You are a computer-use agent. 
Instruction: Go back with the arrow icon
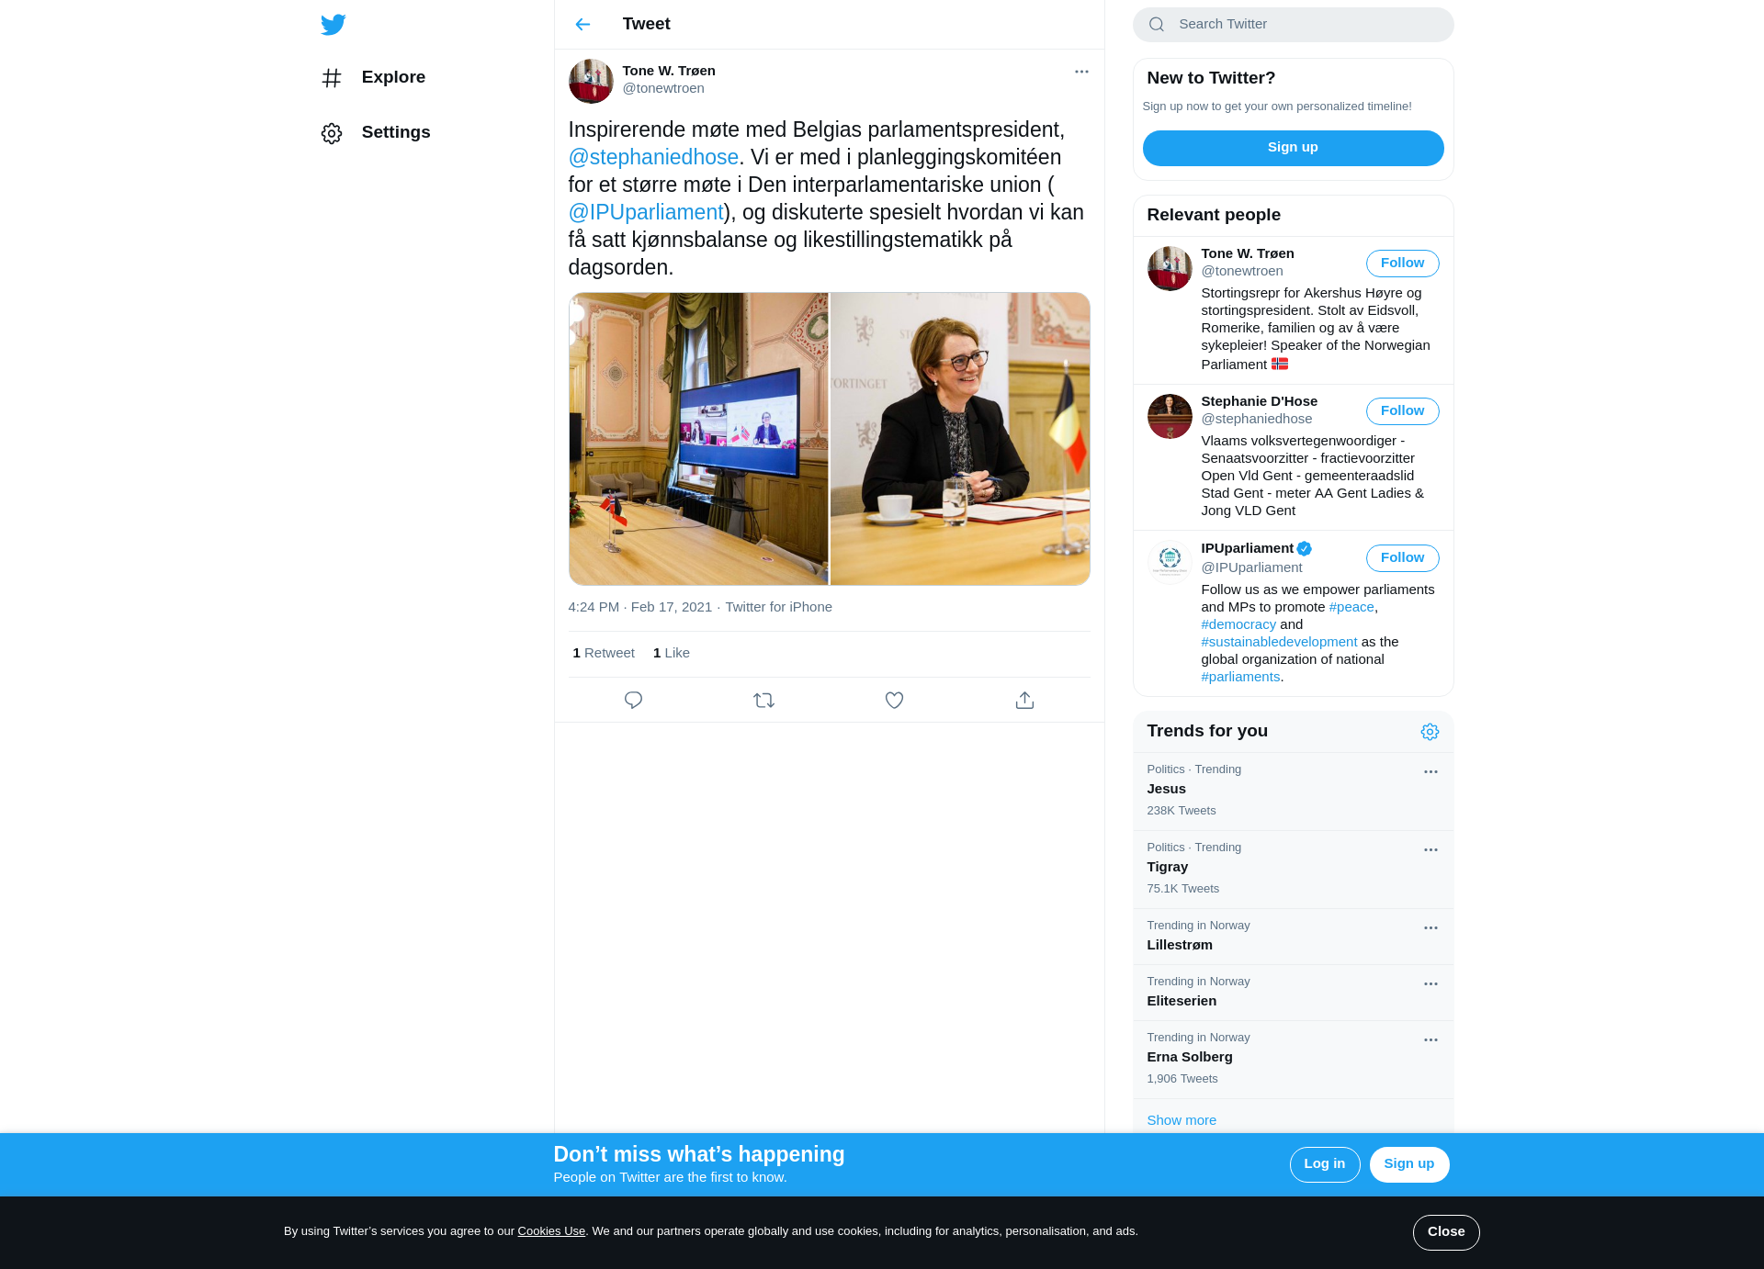pos(582,24)
